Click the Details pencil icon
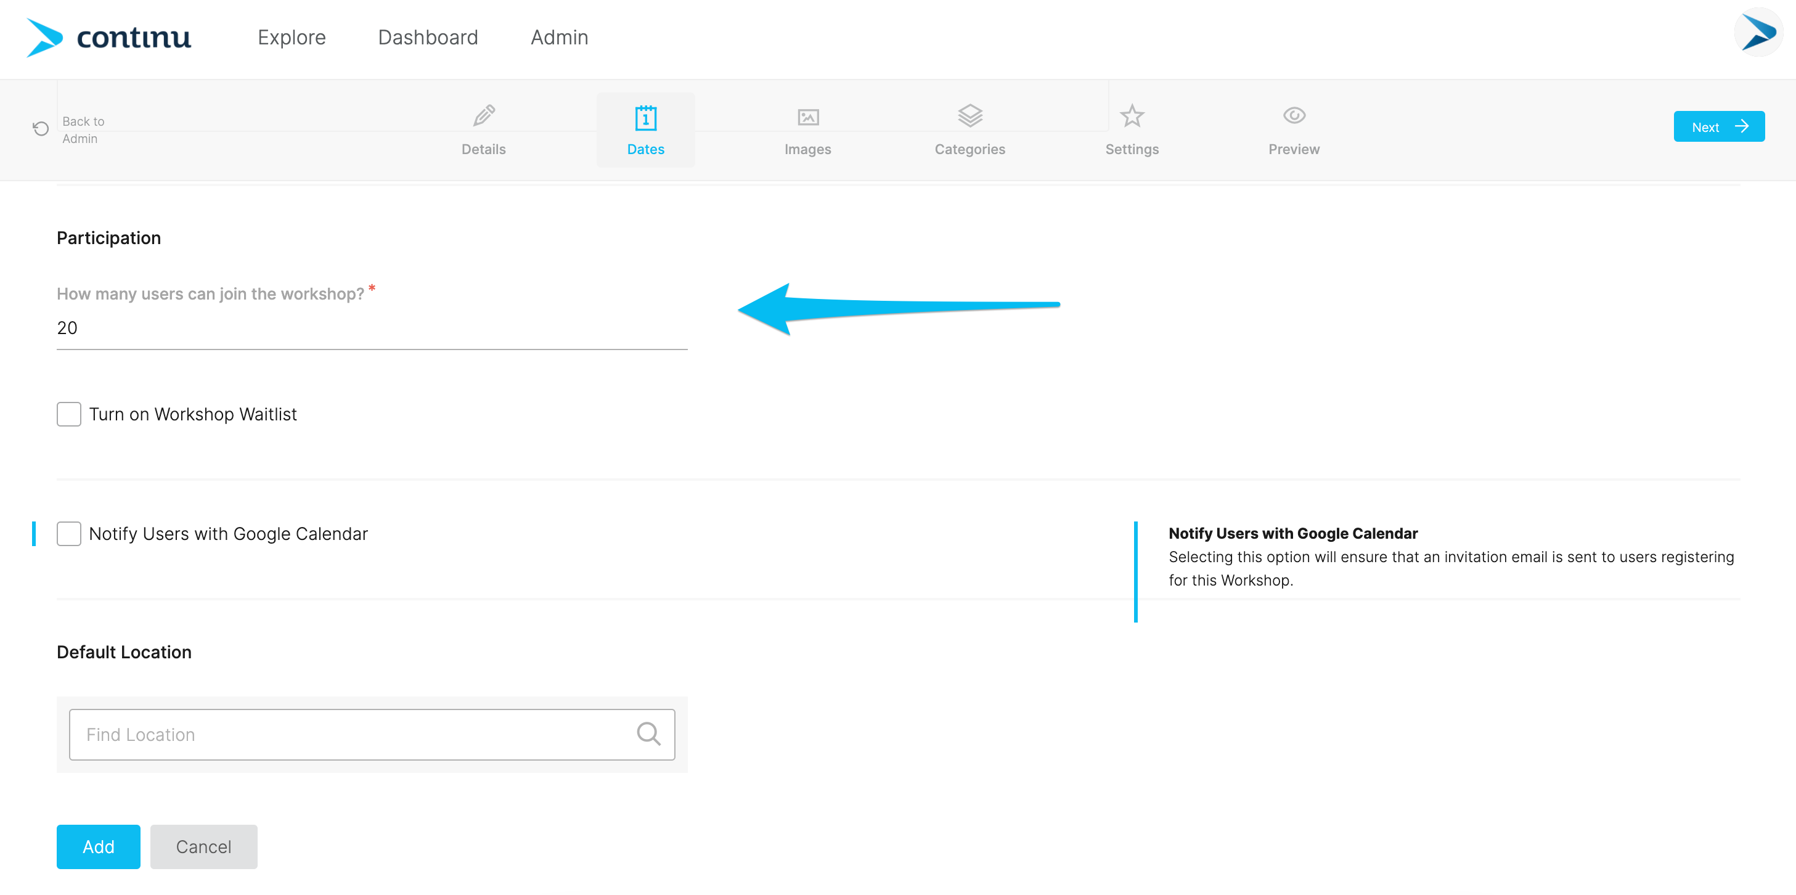The width and height of the screenshot is (1796, 895). pos(484,116)
